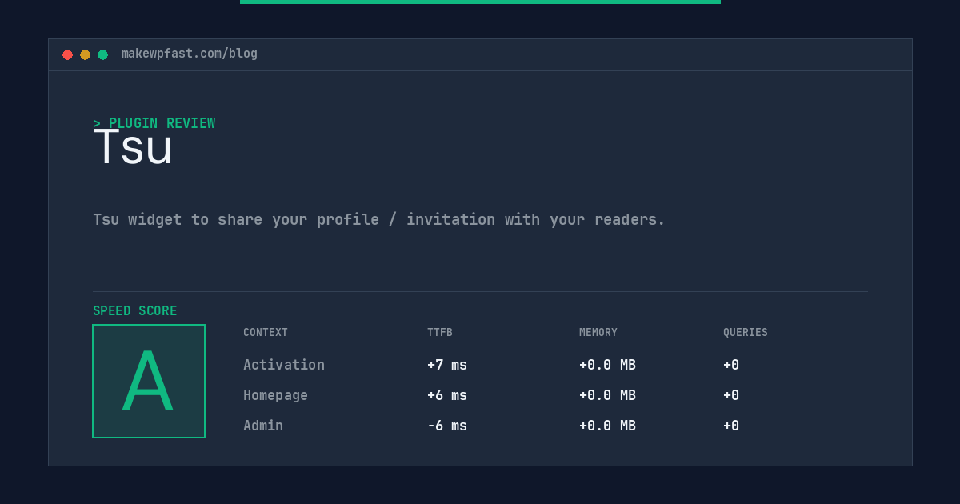This screenshot has height=504, width=960.
Task: Click the grade A score box
Action: point(149,381)
